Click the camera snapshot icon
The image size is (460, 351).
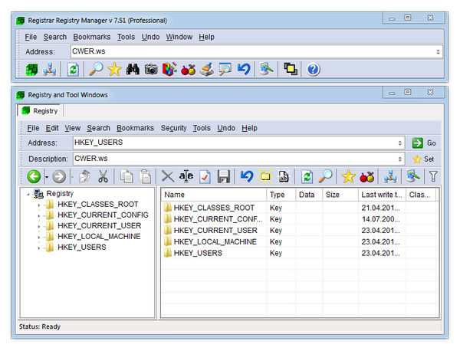(151, 70)
